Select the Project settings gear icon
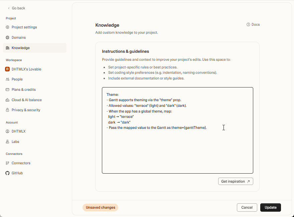Image resolution: width=294 pixels, height=217 pixels. point(7,27)
